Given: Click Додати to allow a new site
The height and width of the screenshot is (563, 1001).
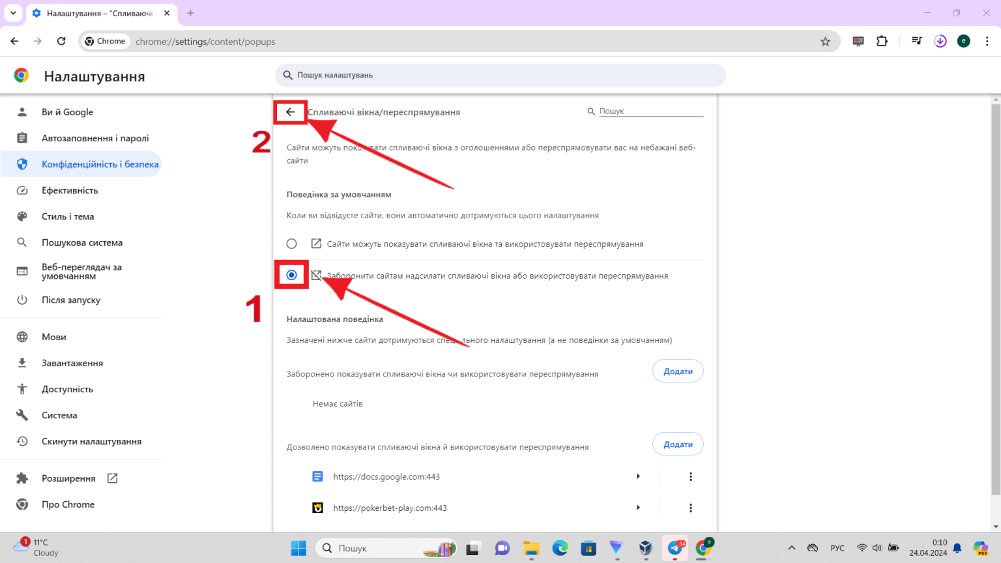Looking at the screenshot, I should pos(678,443).
